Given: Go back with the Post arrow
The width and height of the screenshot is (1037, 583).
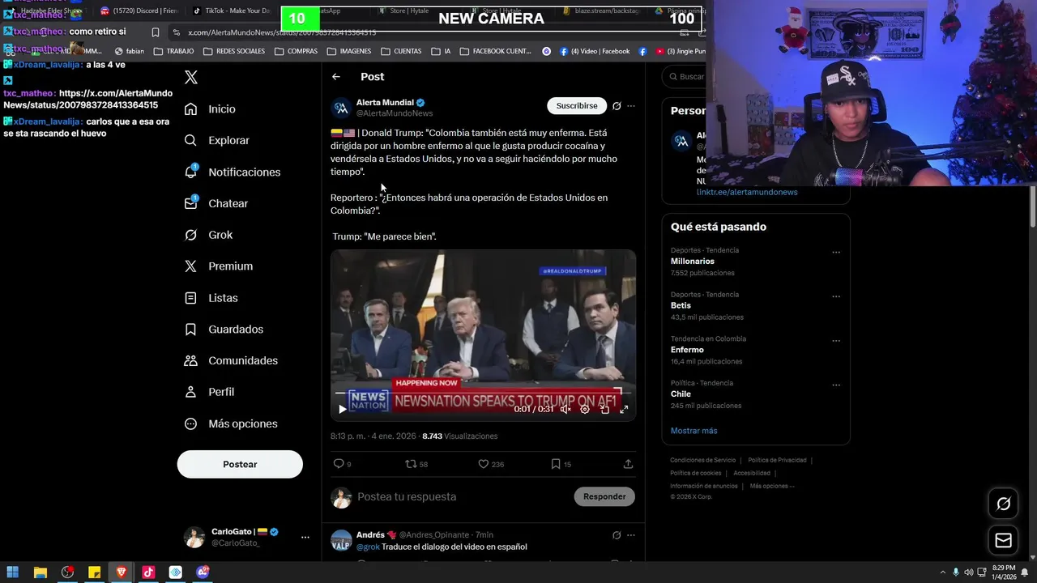Looking at the screenshot, I should click(x=336, y=77).
